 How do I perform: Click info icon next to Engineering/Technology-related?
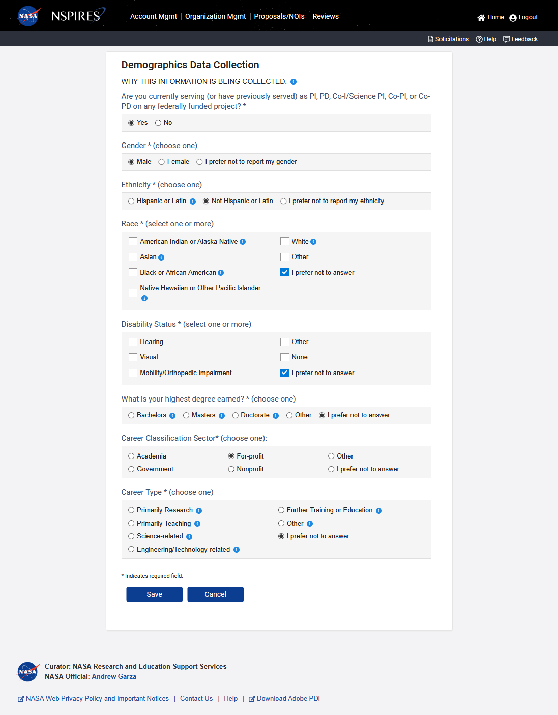coord(237,550)
